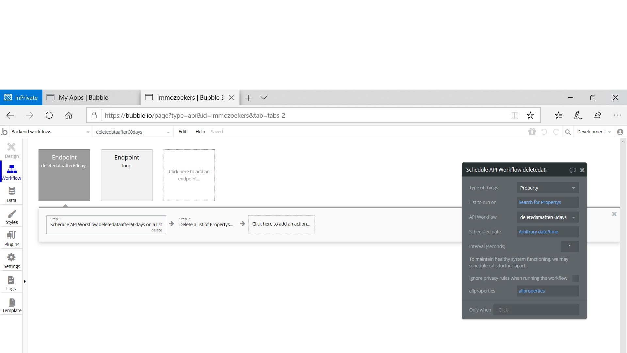Select Step 1 Schedule API Workflow action
The image size is (627, 353).
(106, 225)
